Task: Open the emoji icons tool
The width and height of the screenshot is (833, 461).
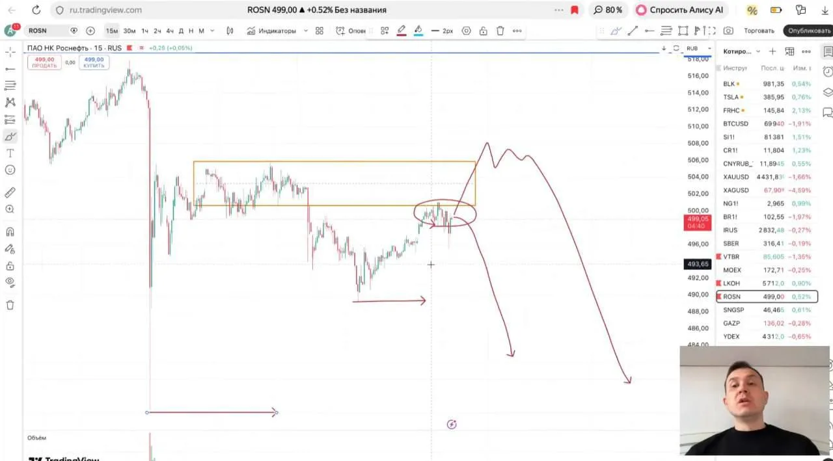Action: [x=10, y=170]
